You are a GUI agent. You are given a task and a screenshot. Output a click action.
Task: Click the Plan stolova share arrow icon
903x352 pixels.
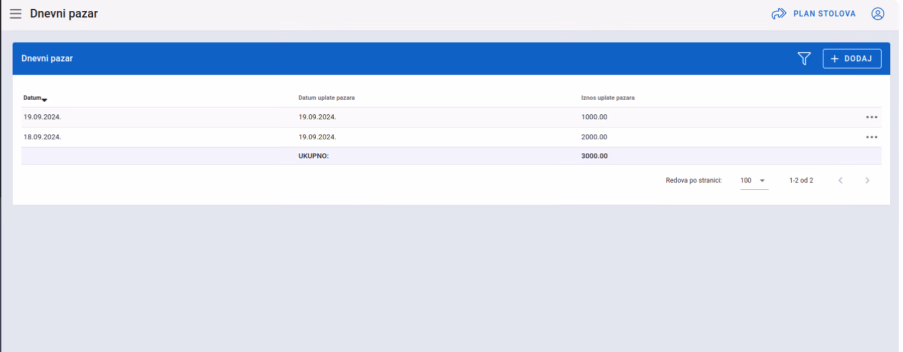[x=779, y=14]
